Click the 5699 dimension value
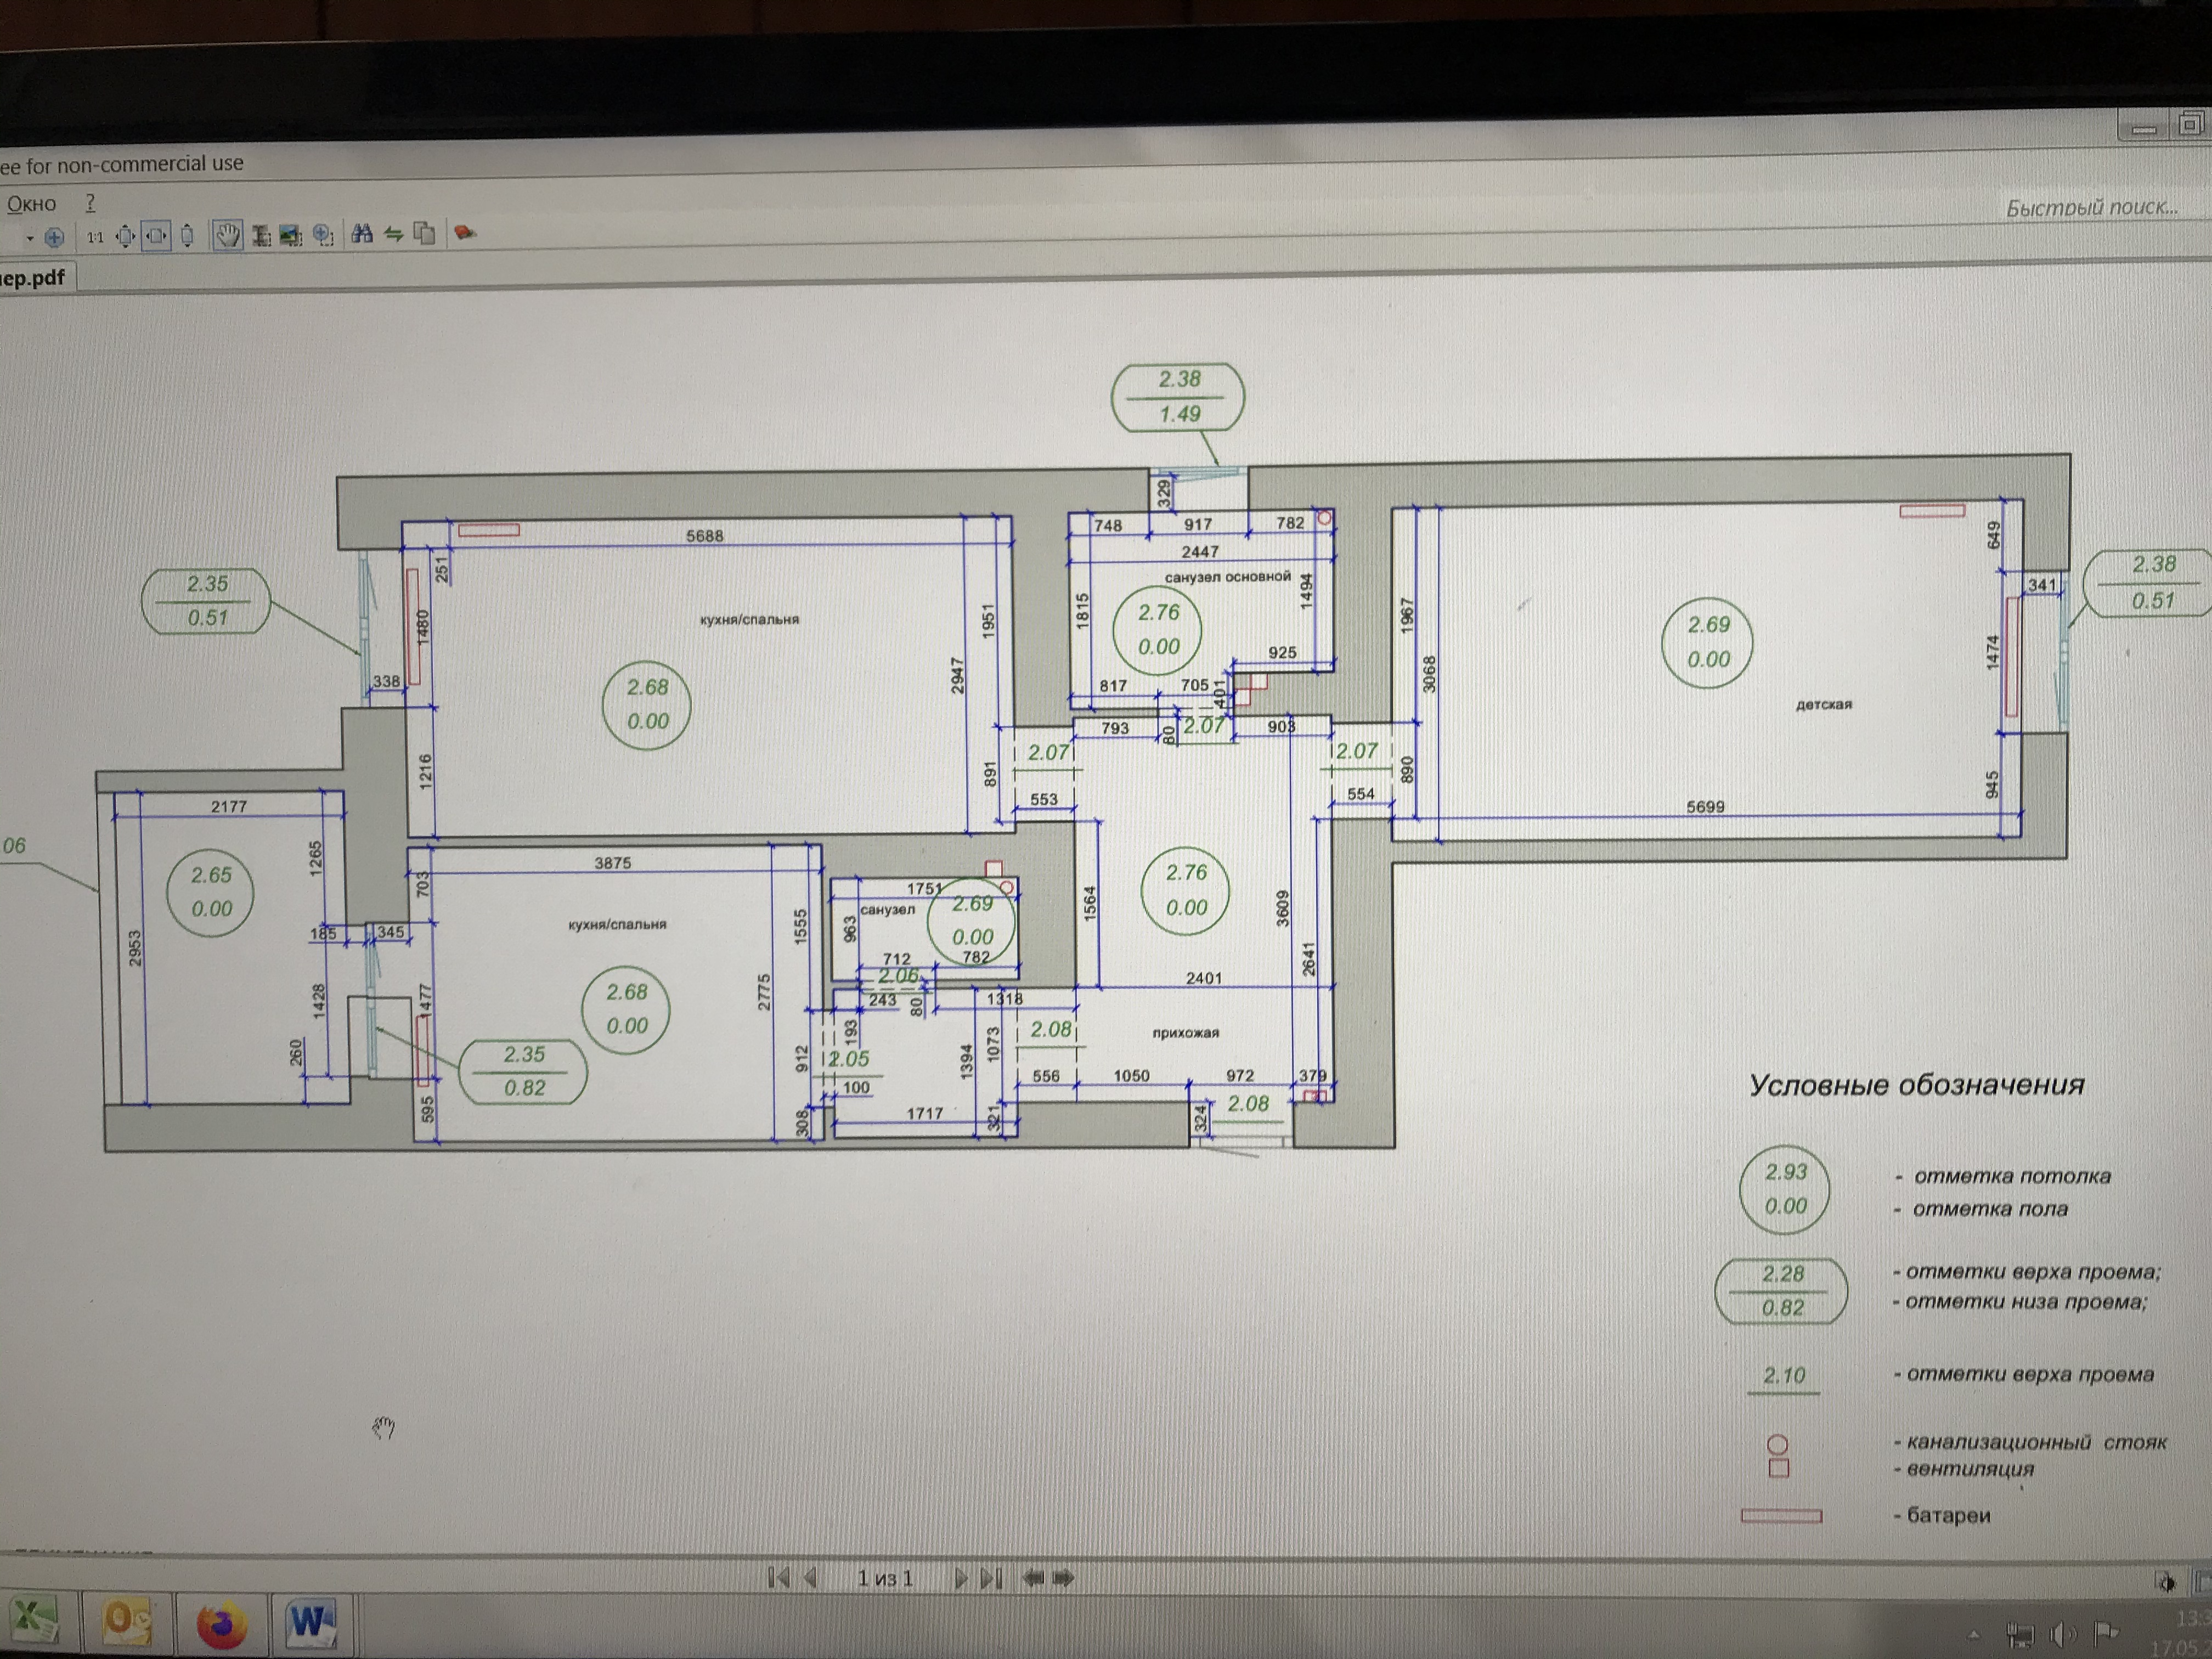 pyautogui.click(x=1705, y=807)
